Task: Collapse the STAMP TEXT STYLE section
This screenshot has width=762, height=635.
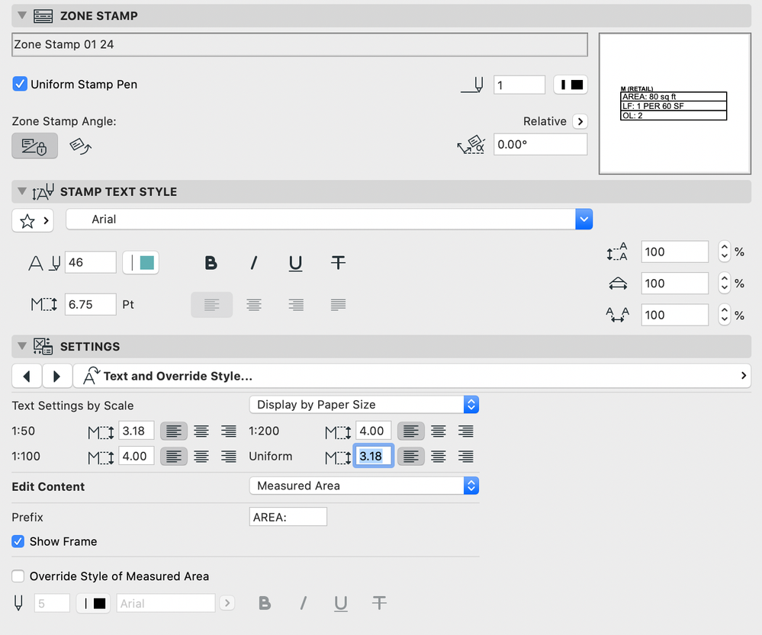Action: pos(21,192)
